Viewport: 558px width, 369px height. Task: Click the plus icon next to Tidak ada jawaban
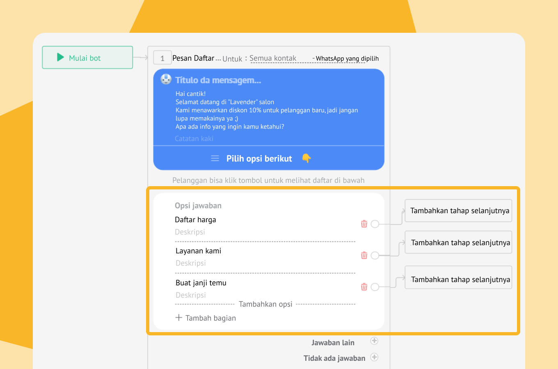pyautogui.click(x=374, y=357)
